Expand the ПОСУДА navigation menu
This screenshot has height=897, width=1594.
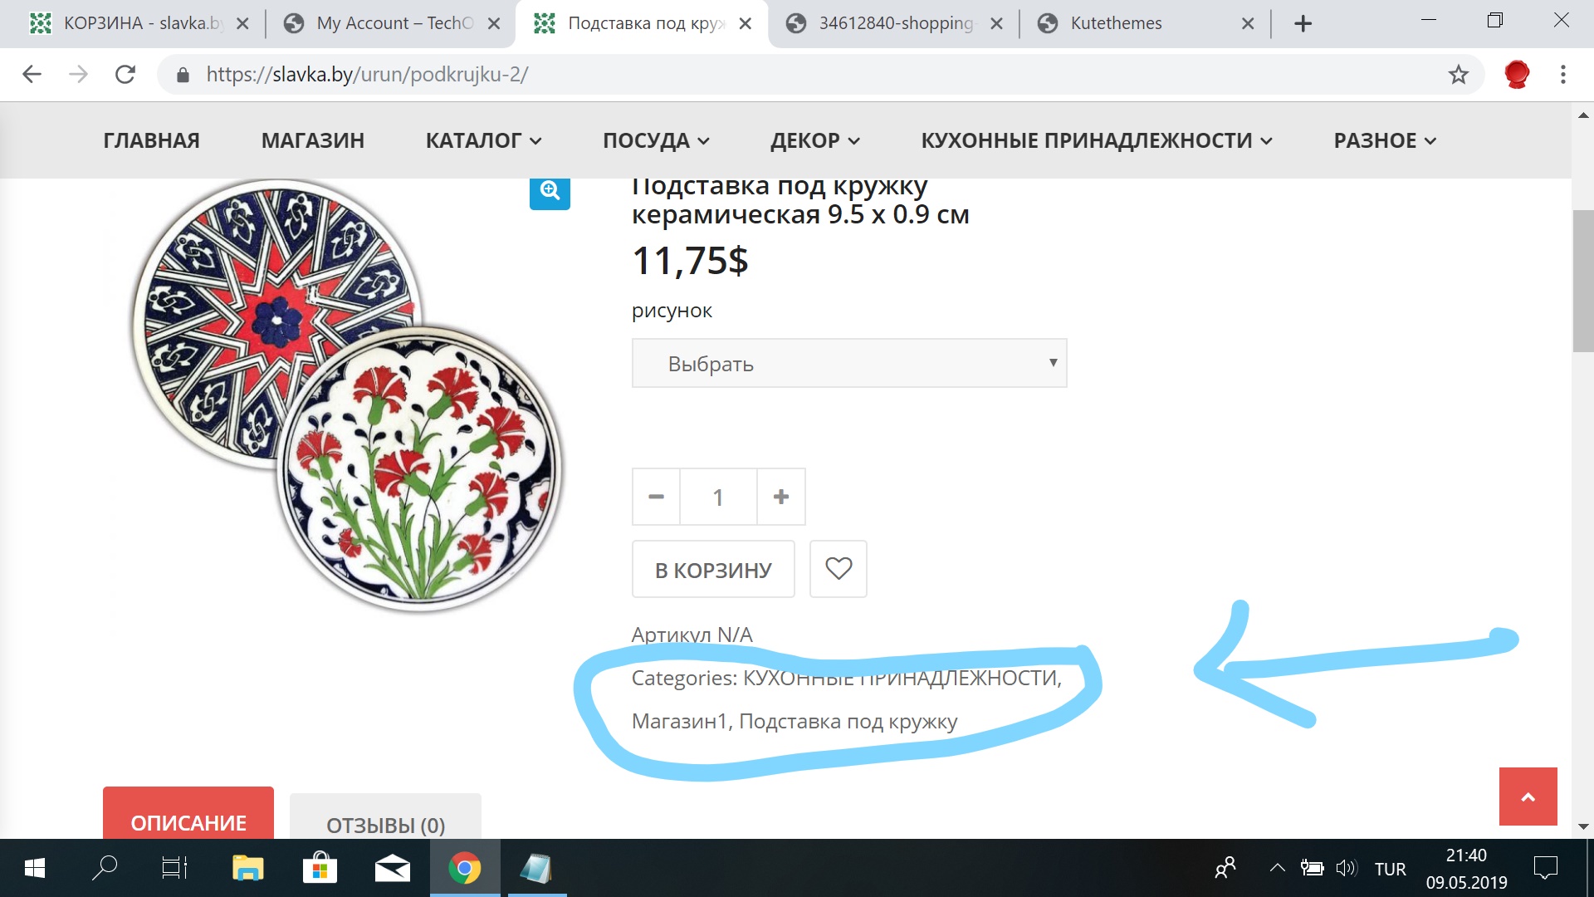click(656, 140)
